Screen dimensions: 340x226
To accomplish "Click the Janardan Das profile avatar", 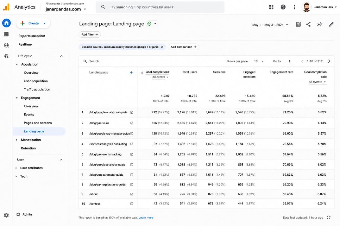I will click(x=306, y=7).
